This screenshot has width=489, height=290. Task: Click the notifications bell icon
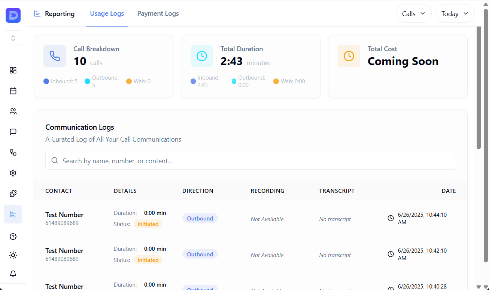13,274
